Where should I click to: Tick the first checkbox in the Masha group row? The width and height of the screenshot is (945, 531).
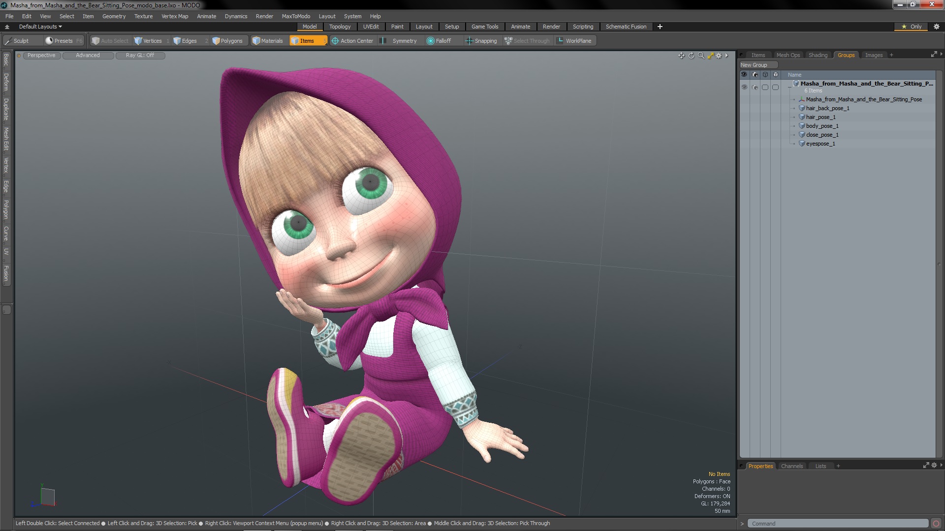pos(765,87)
